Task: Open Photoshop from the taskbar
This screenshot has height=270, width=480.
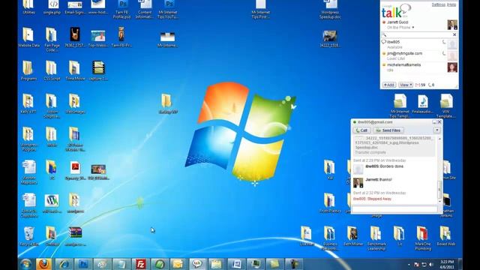Action: pyautogui.click(x=83, y=264)
